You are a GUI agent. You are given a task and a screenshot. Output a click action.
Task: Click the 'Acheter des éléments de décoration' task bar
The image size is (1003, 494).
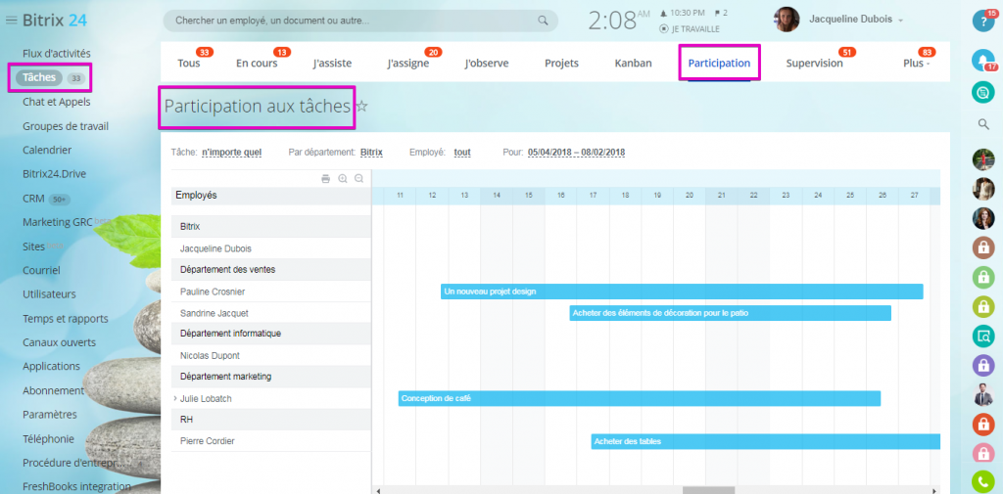(x=731, y=313)
